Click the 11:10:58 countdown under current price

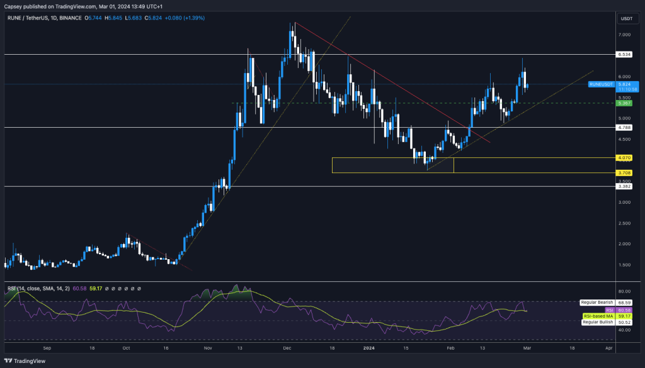coord(627,89)
